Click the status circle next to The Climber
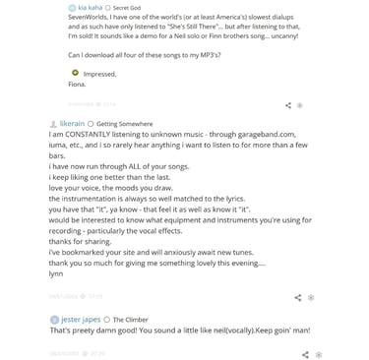The height and width of the screenshot is (360, 369). [x=107, y=320]
